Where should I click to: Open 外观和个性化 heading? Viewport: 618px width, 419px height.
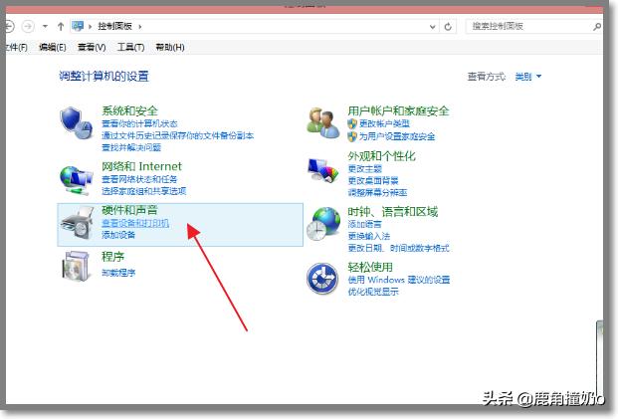pos(381,156)
